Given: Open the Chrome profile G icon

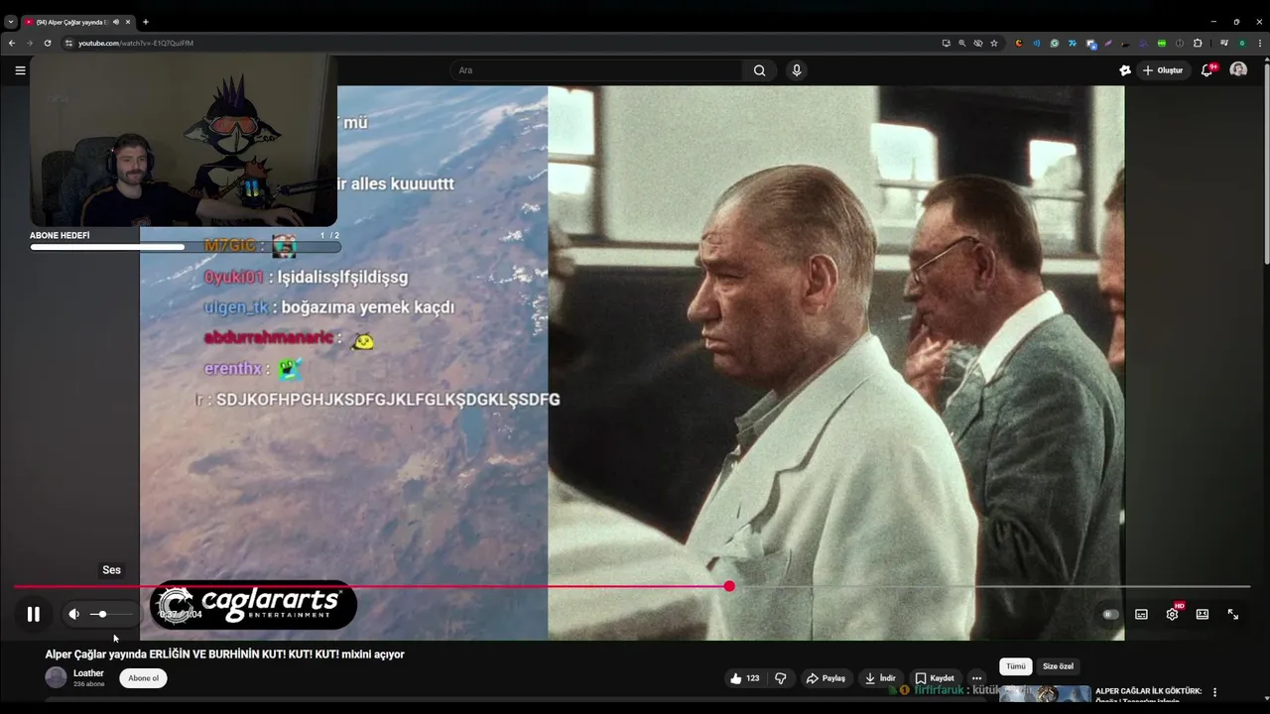Looking at the screenshot, I should tap(1241, 43).
